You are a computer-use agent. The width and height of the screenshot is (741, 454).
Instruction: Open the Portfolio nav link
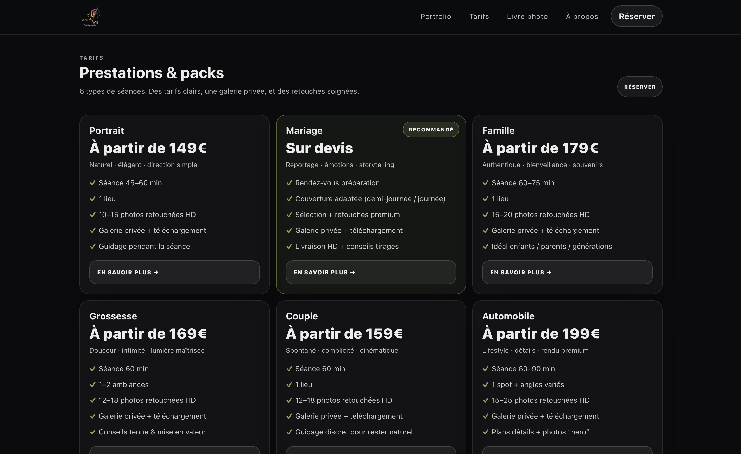tap(436, 17)
